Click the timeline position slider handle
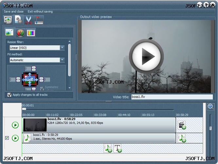Screen dimensions: 218x164 coord(24,109)
